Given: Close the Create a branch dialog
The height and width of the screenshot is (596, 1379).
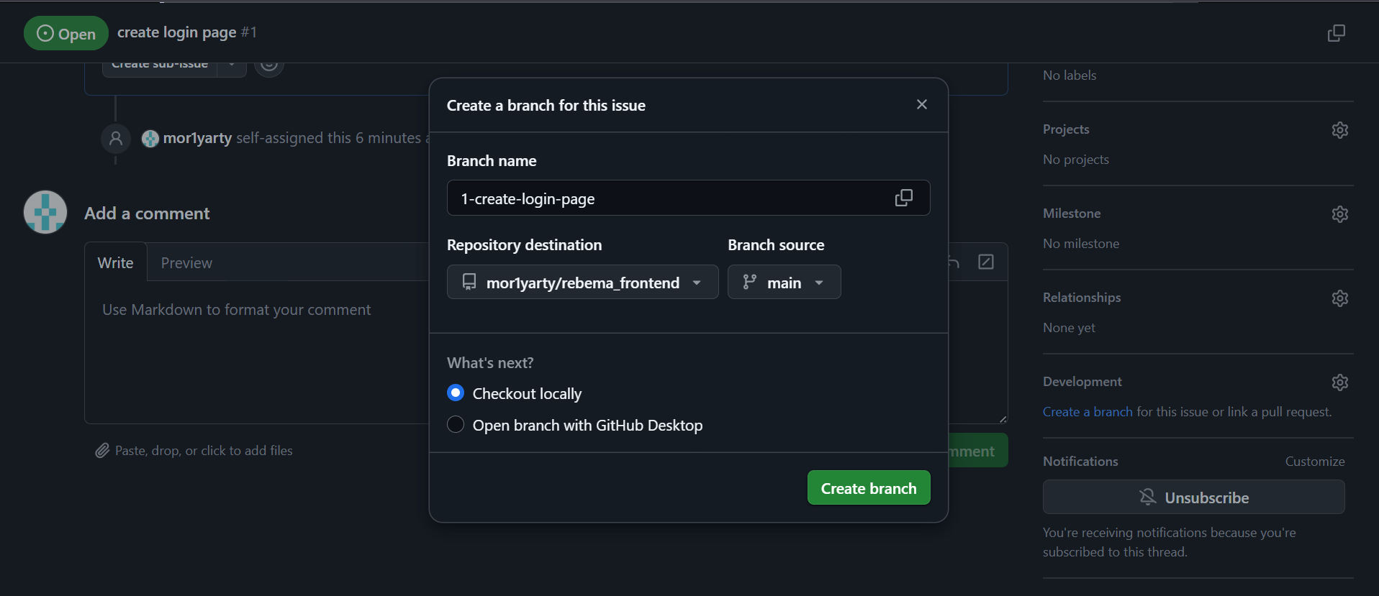Looking at the screenshot, I should 921,105.
